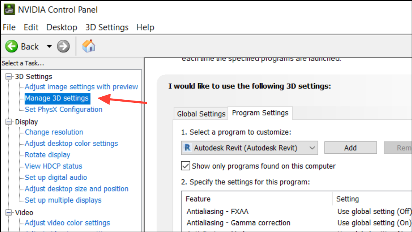Open the Back history dropdown arrow
Viewport: 412px width, 232px height.
[49, 46]
